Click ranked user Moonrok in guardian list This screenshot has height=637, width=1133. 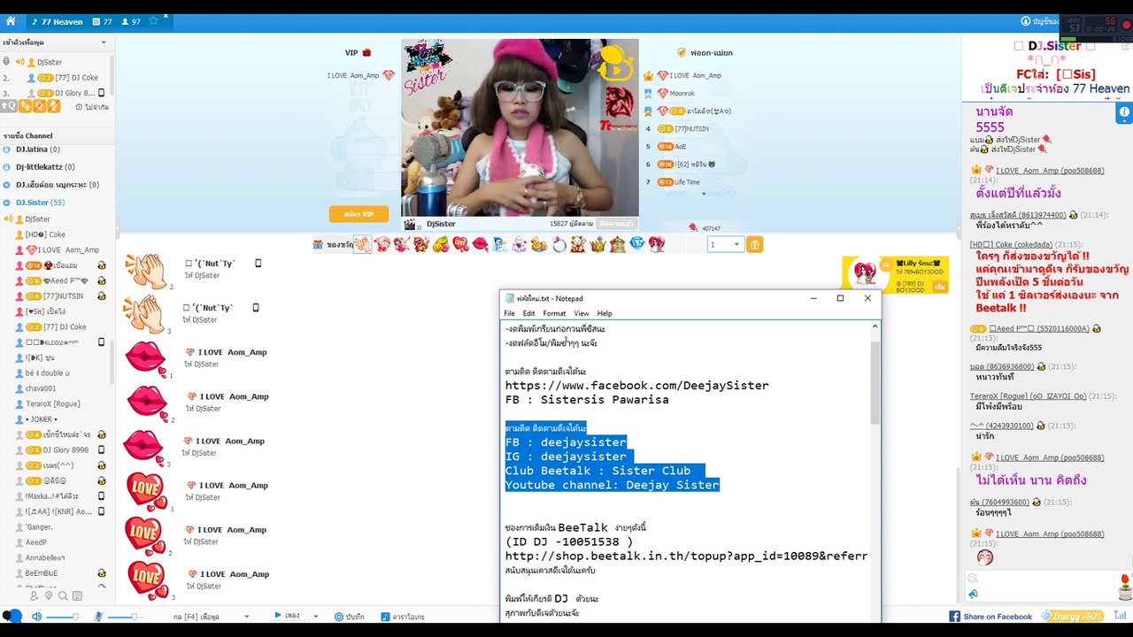coord(682,93)
